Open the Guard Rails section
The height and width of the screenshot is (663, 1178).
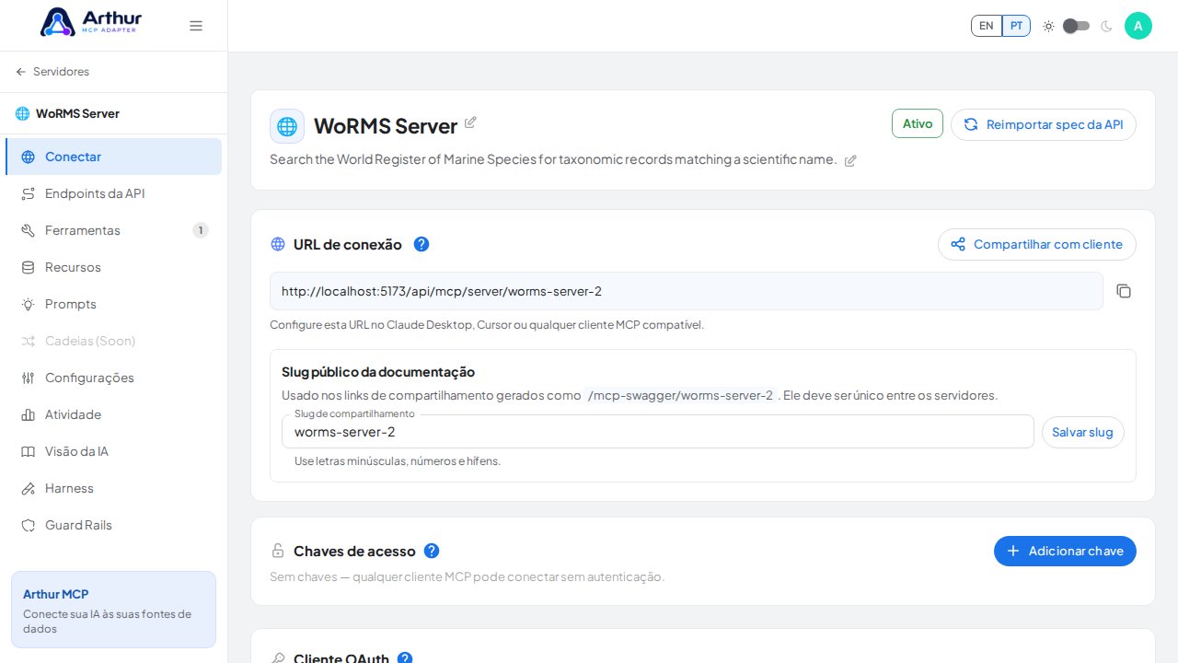114,525
